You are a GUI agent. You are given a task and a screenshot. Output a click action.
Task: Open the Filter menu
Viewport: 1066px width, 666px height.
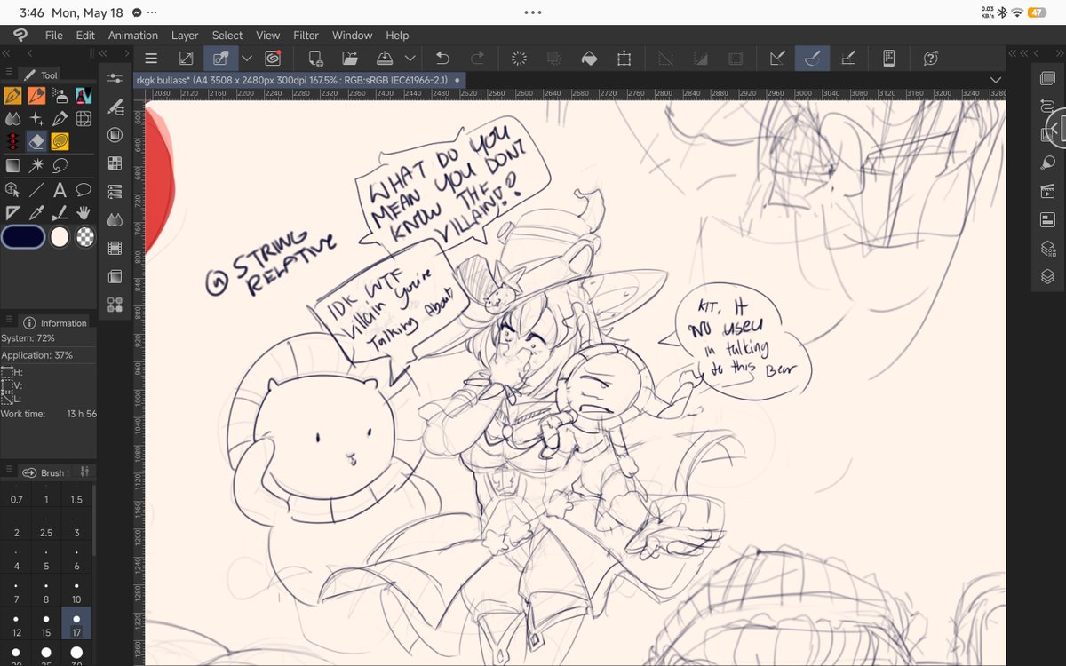pyautogui.click(x=306, y=36)
